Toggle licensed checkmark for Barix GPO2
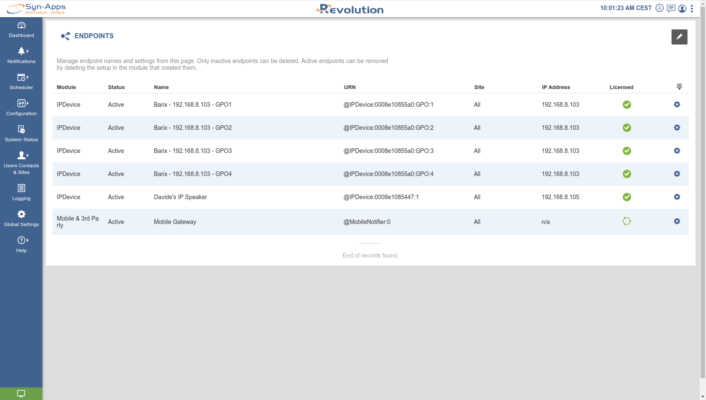706x400 pixels. 627,128
